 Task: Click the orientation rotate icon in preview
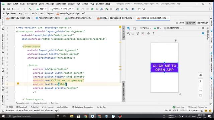tap(134, 28)
